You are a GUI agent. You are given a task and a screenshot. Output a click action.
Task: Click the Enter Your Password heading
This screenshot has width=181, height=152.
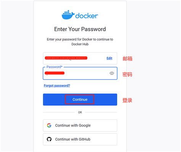[x=80, y=29]
